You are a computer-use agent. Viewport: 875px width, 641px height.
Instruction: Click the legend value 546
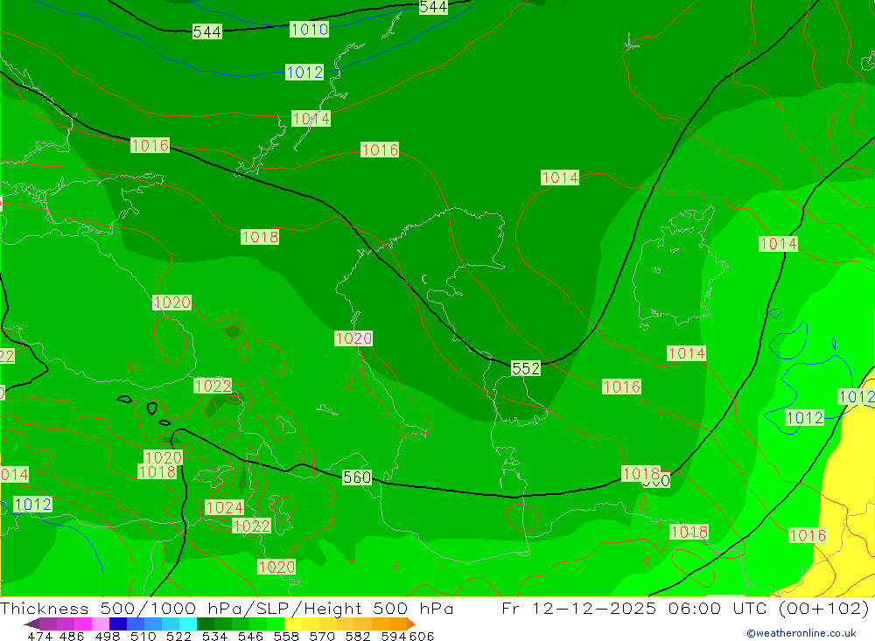coord(250,636)
